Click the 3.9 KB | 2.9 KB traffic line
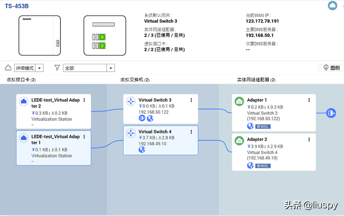The height and width of the screenshot is (216, 344). [265, 147]
